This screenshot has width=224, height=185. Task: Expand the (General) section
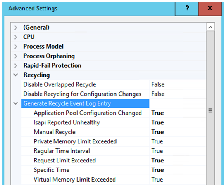pos(16,28)
